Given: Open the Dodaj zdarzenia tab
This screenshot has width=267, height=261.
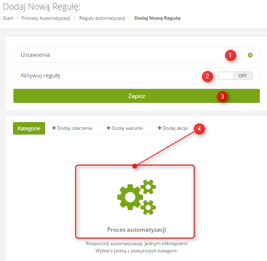Looking at the screenshot, I should [x=72, y=128].
